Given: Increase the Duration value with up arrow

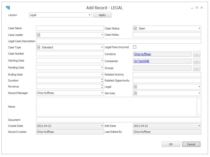Looking at the screenshot, I should [x=102, y=79].
